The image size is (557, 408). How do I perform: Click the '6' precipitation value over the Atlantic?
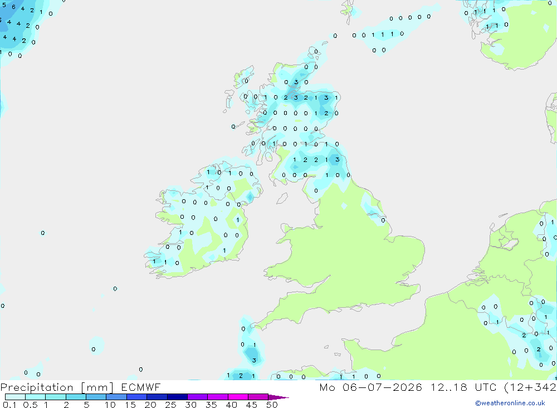(13, 7)
